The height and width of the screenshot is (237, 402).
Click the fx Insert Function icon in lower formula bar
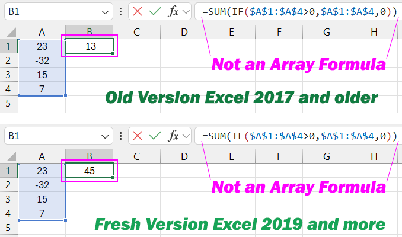pos(174,136)
